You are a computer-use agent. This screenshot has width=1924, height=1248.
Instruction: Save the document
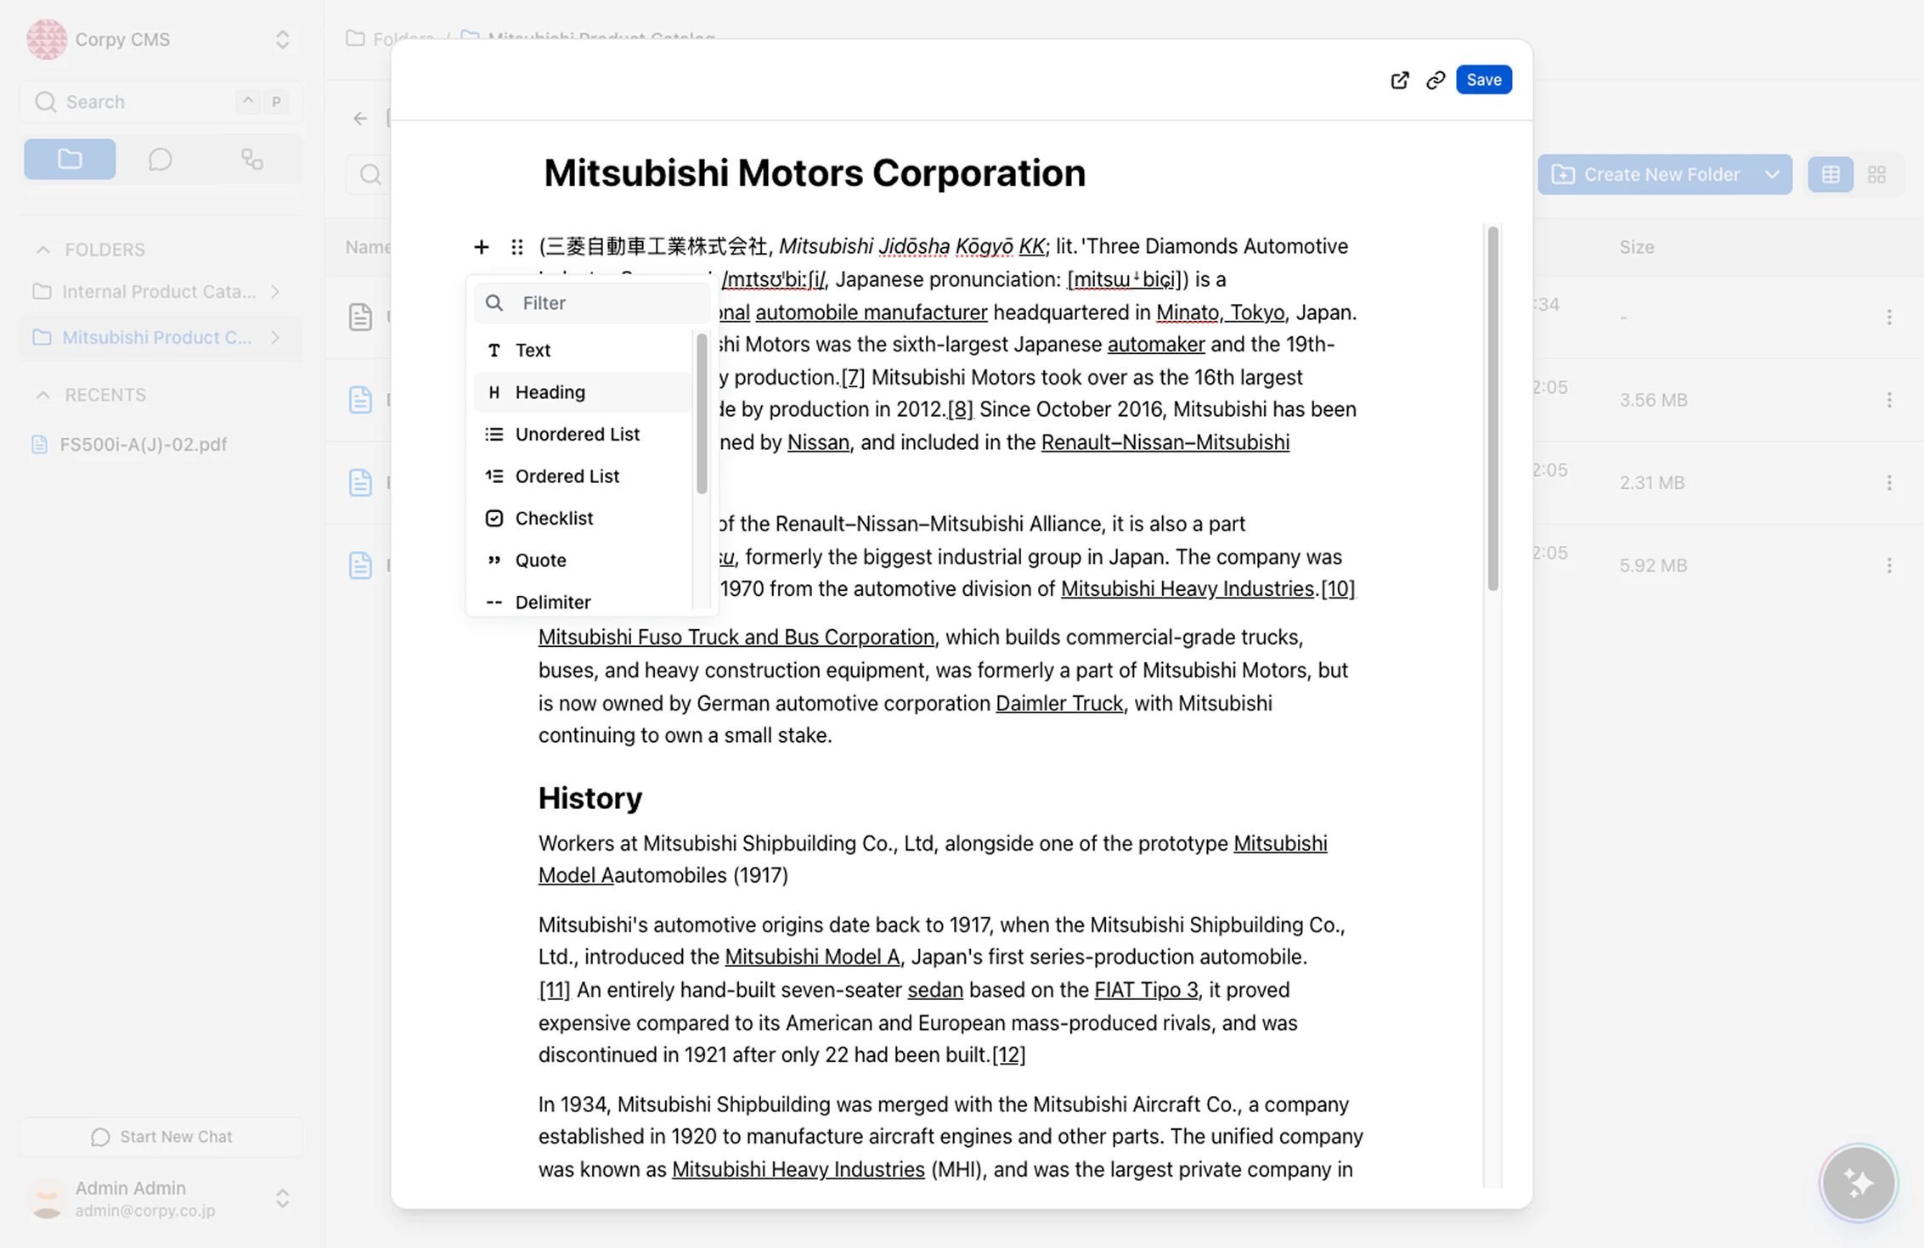(1483, 80)
